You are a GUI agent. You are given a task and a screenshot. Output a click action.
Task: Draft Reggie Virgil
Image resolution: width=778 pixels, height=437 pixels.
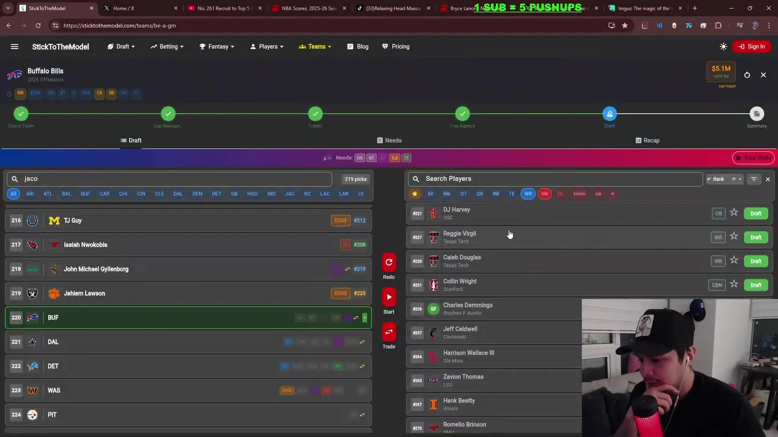point(756,237)
